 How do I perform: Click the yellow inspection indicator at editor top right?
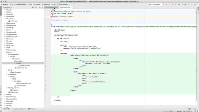196,10
